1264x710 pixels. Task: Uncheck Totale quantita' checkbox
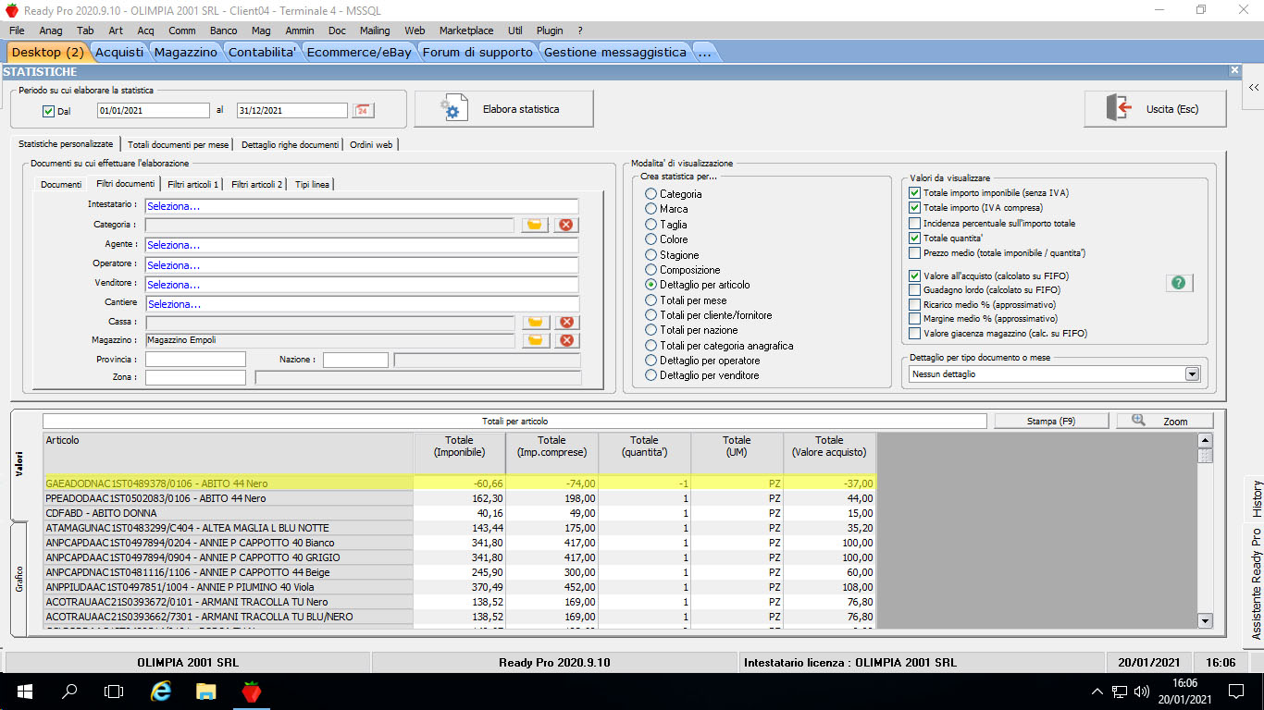915,238
